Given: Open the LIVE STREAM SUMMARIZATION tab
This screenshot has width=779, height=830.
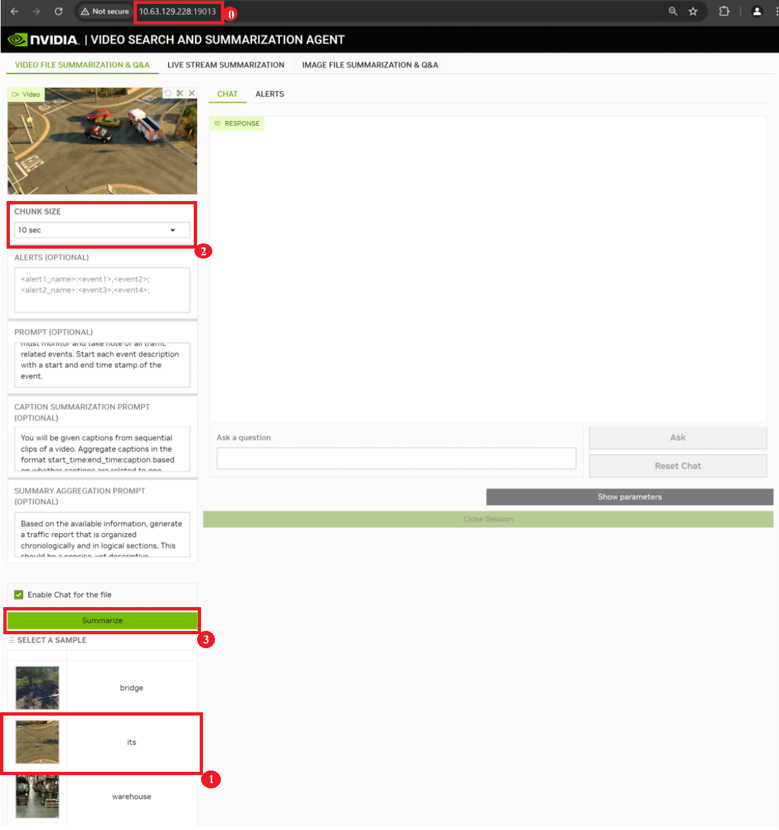Looking at the screenshot, I should [x=225, y=64].
